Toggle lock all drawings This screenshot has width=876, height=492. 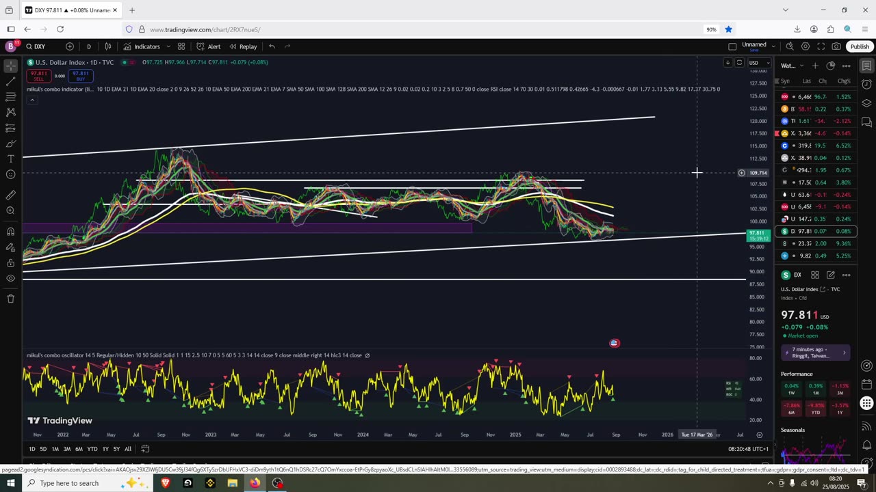pos(10,262)
